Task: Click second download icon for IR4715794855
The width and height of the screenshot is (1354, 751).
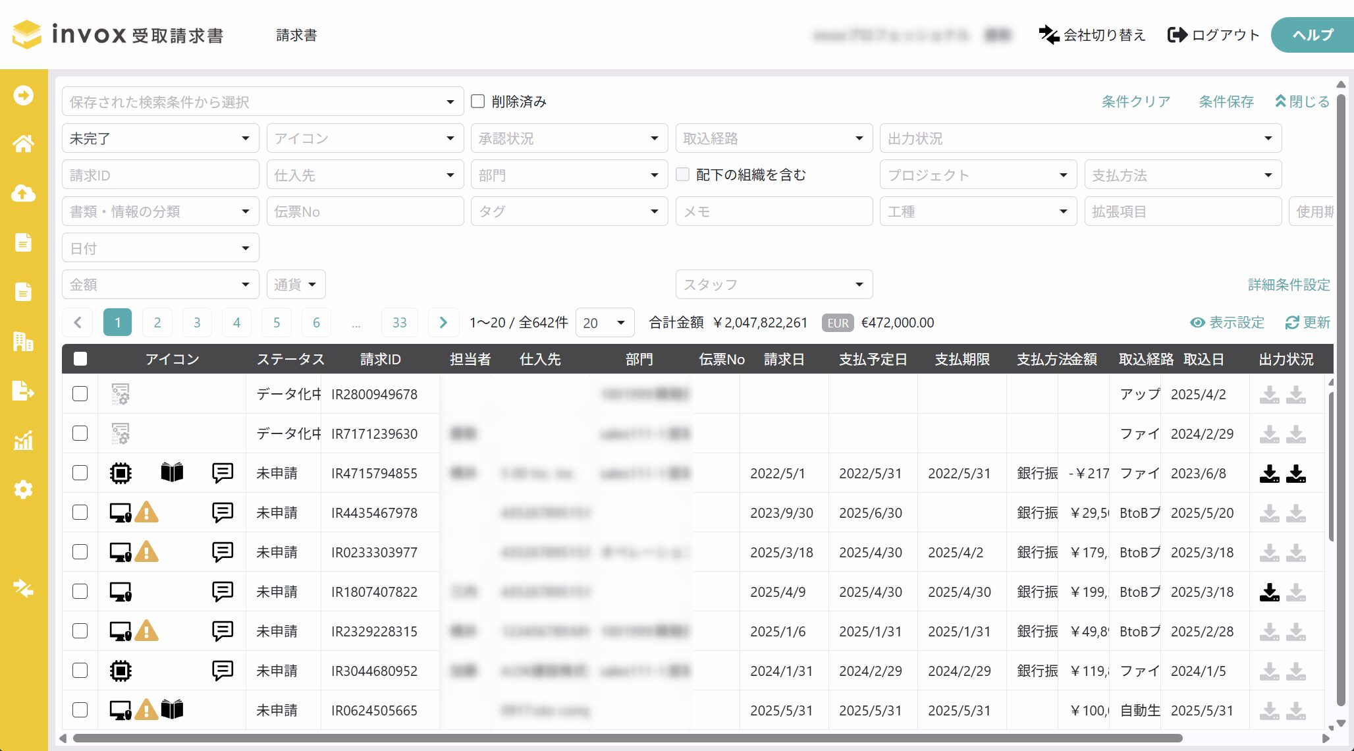Action: click(x=1296, y=473)
